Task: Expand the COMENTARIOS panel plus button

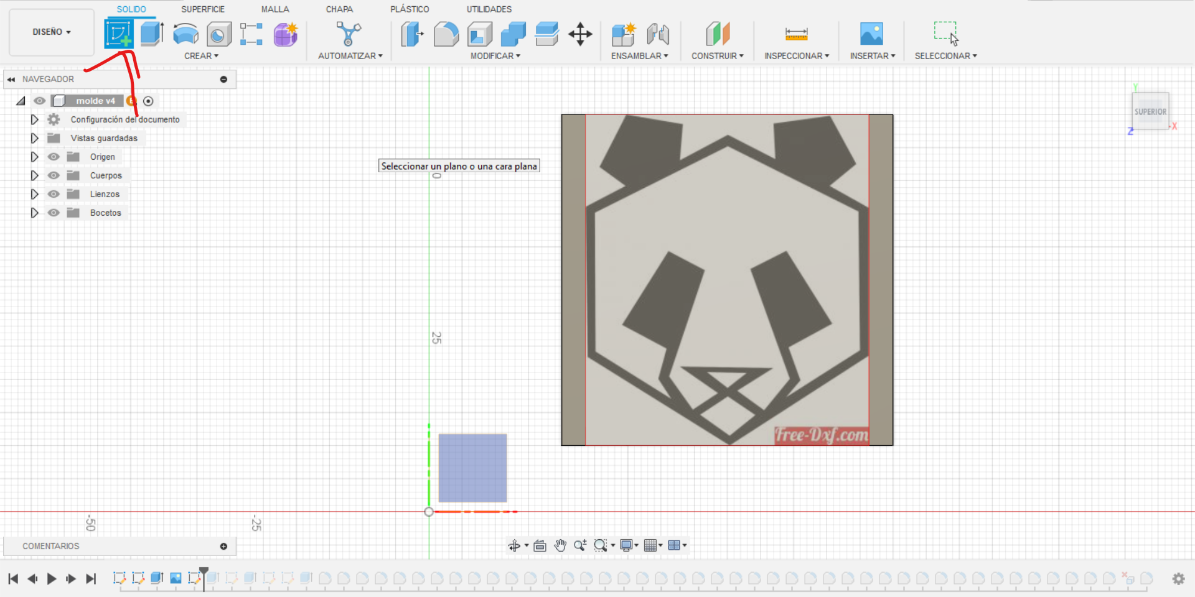Action: [x=223, y=547]
